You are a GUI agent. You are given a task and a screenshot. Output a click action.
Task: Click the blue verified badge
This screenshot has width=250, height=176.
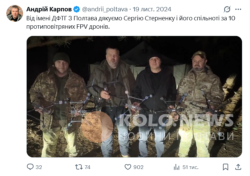click(x=77, y=9)
